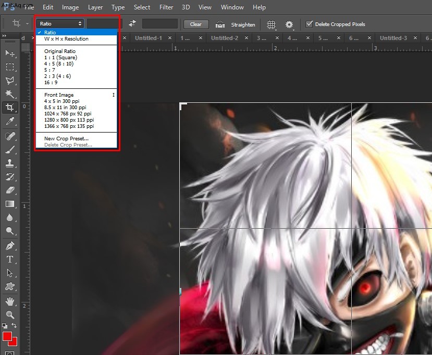
Task: Toggle Delete Cropped Pixels checkbox
Action: tap(309, 24)
